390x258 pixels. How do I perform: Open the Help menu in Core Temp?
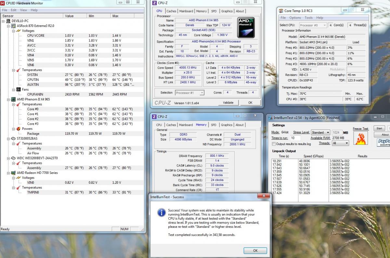320,18
